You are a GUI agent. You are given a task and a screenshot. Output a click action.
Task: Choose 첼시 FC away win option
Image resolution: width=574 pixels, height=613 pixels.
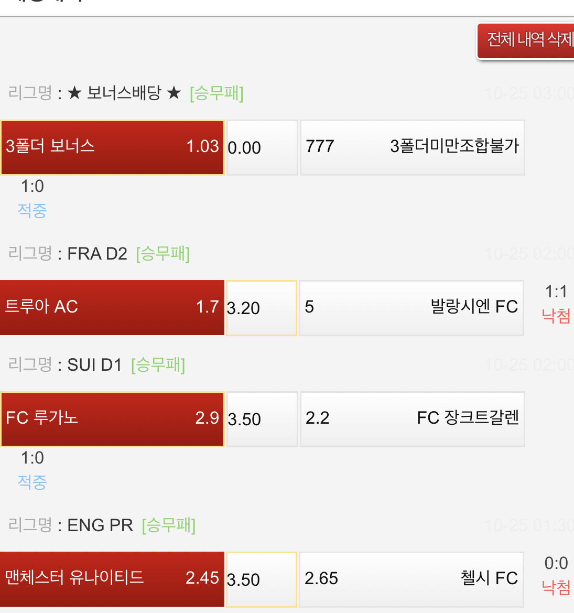411,579
